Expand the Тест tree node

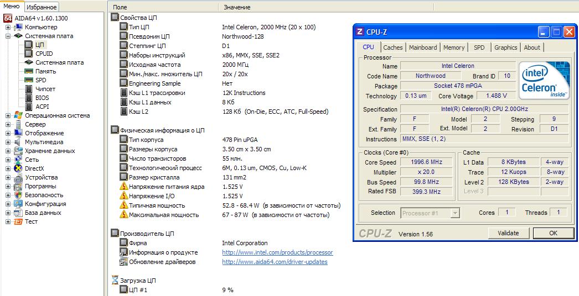pyautogui.click(x=8, y=221)
